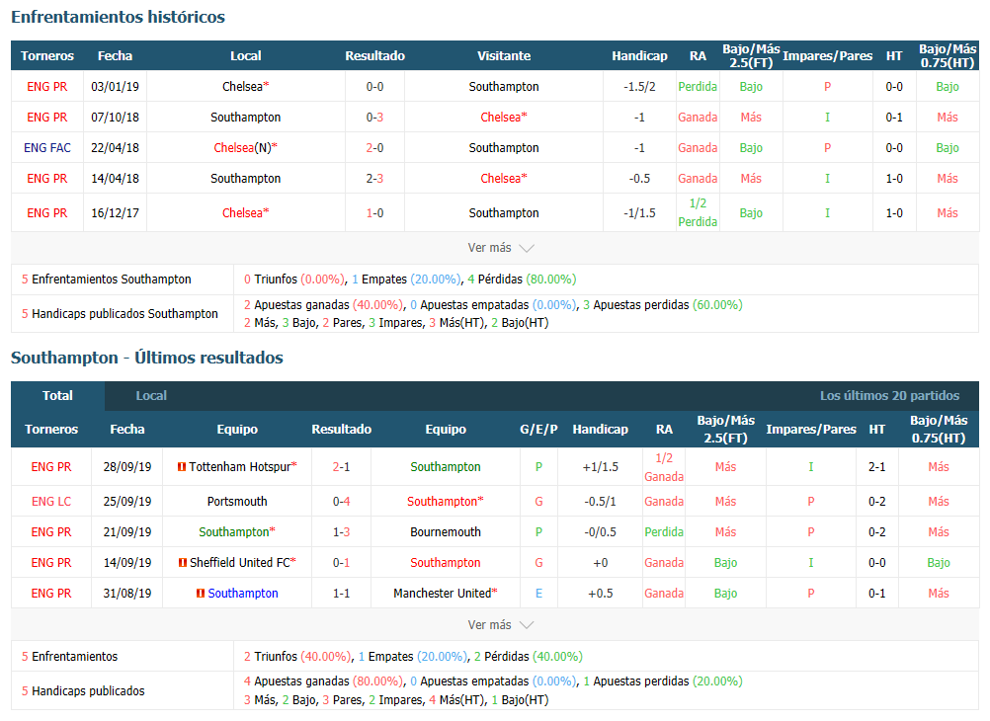Viewport: 990px width, 721px height.
Task: Click 1/2 Perdida in the 16/12/17 row
Action: pos(698,212)
